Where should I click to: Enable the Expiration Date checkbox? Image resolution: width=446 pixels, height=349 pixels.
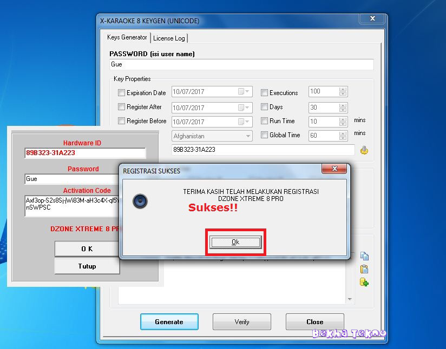point(121,92)
